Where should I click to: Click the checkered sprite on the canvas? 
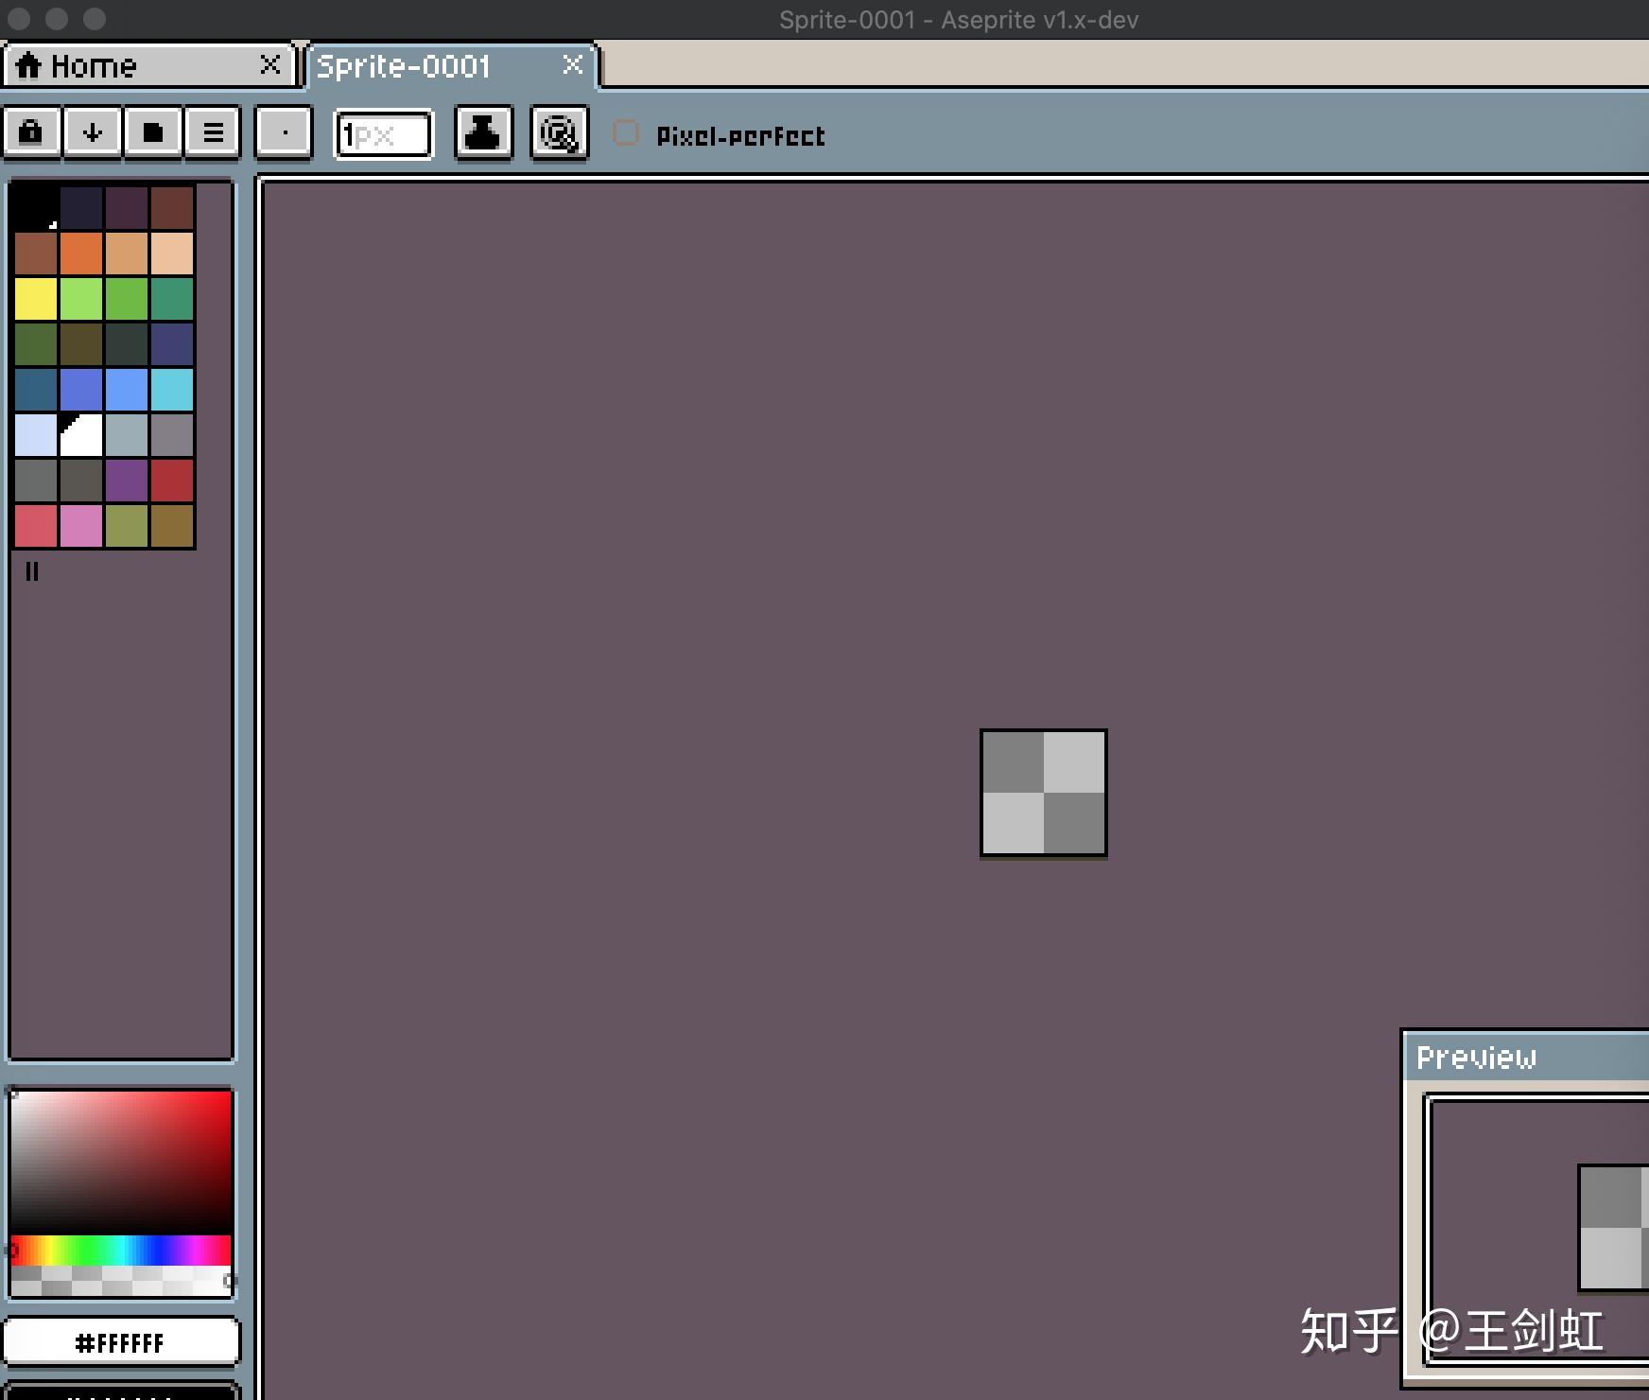tap(1043, 793)
